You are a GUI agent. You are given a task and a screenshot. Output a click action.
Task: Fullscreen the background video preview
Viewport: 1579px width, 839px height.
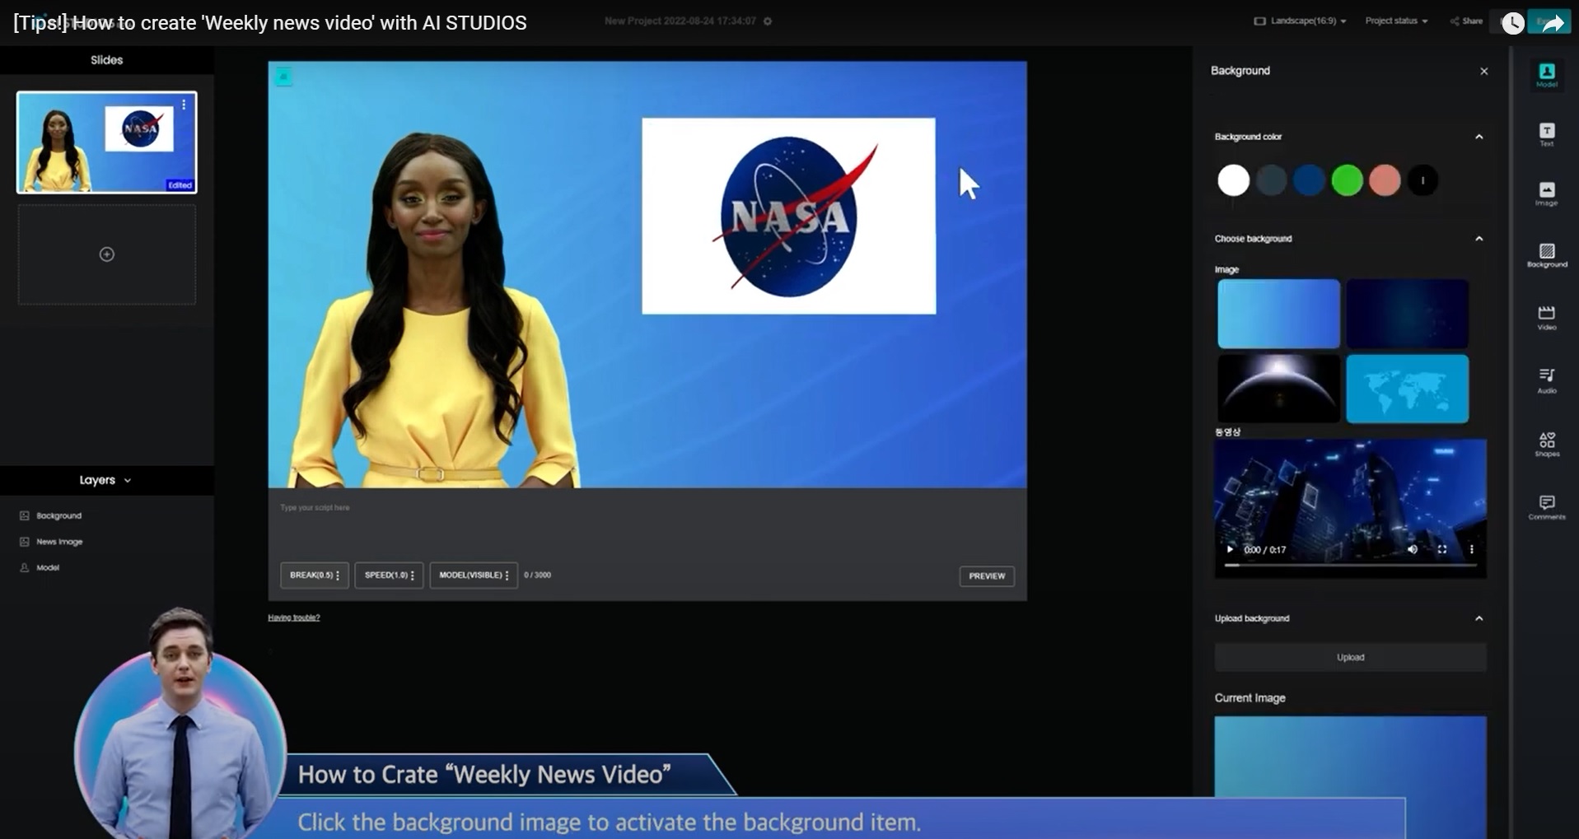click(1442, 549)
